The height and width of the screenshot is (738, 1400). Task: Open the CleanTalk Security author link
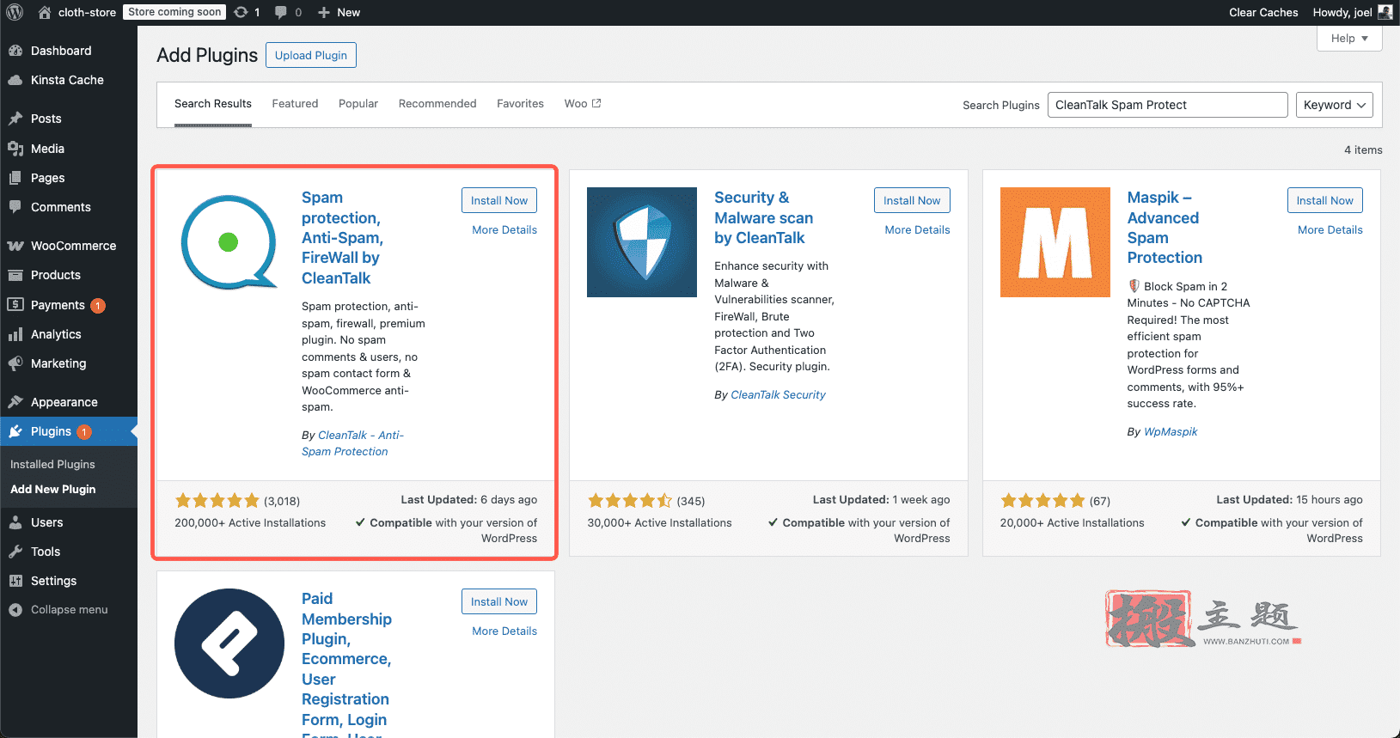click(x=778, y=395)
